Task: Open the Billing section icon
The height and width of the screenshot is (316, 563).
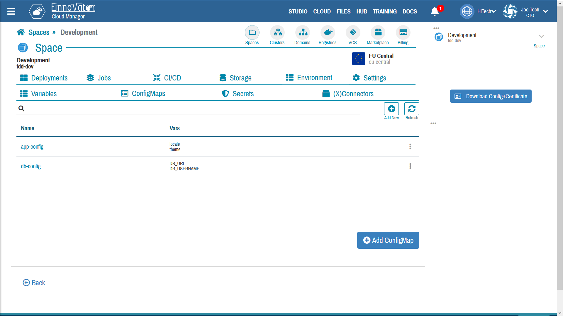Action: [403, 32]
